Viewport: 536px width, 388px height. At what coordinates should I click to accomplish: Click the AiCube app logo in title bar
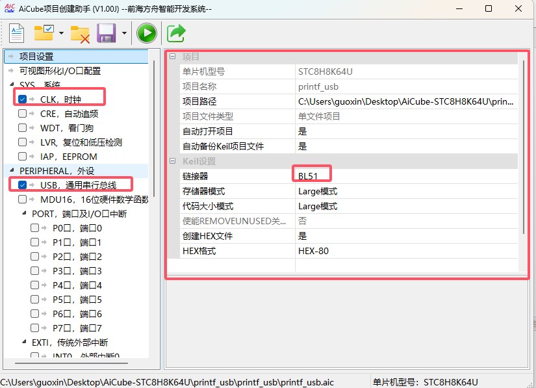point(9,8)
